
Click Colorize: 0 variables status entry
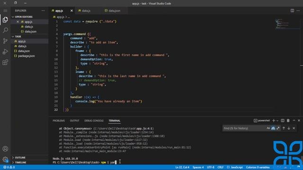point(258,167)
